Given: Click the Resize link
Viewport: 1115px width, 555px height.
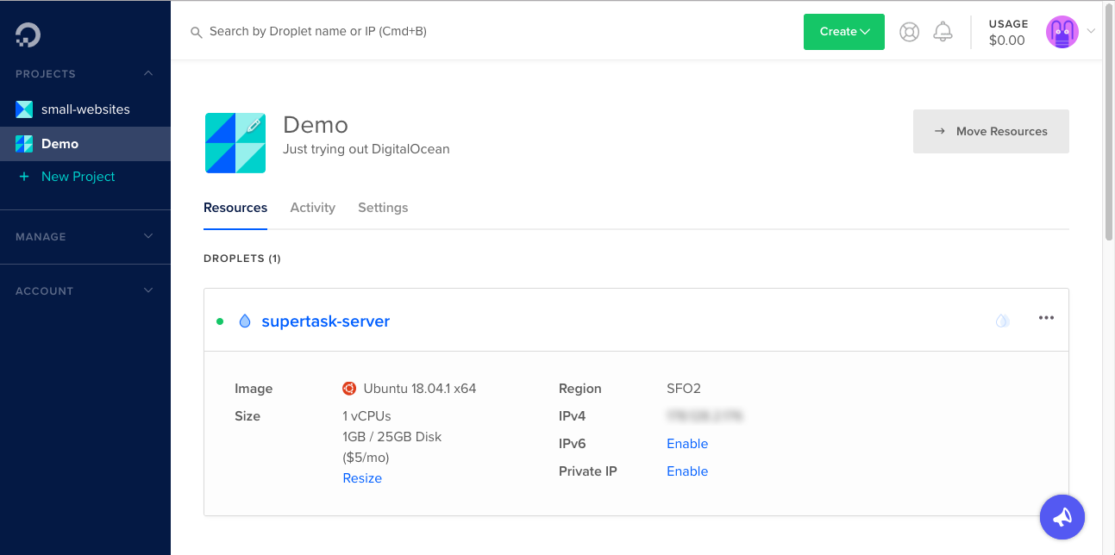Looking at the screenshot, I should point(362,478).
